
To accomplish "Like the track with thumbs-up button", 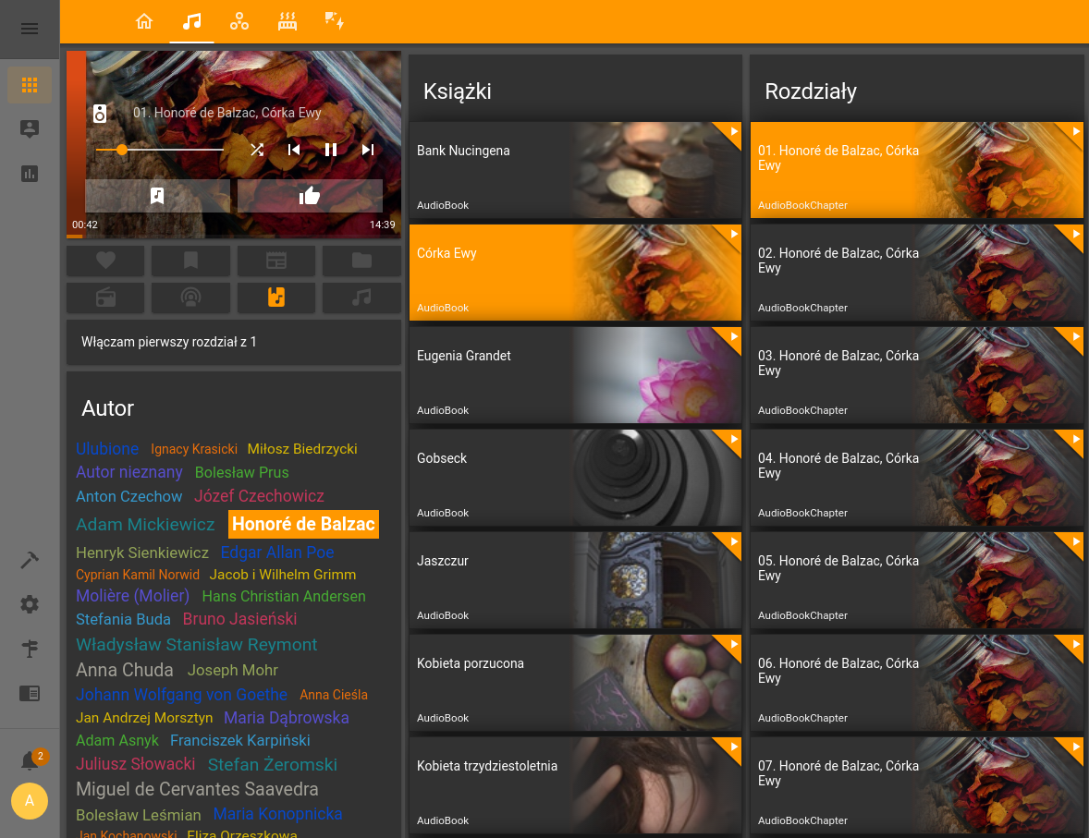I will tap(310, 196).
